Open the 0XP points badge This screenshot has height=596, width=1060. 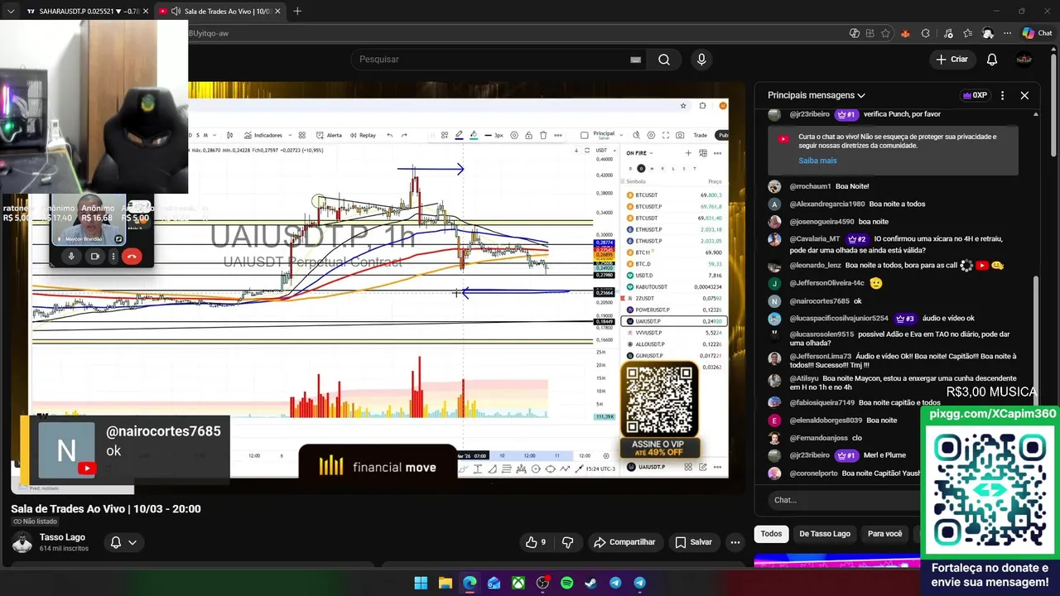click(x=975, y=95)
